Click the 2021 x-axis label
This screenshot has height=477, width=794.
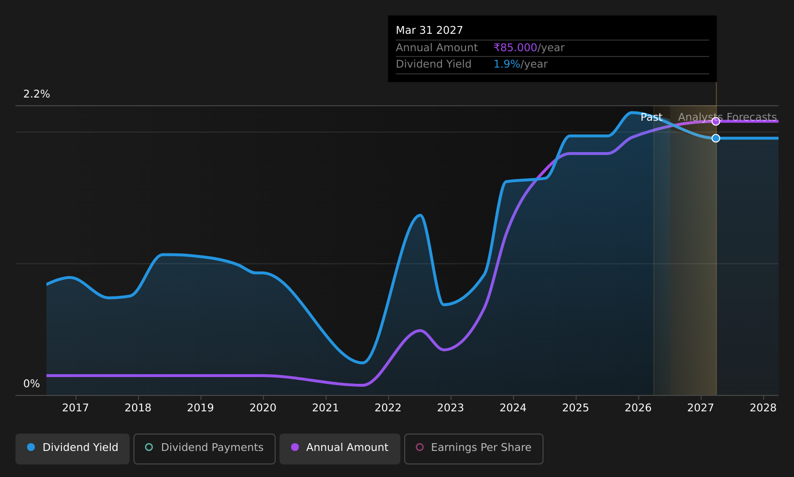[325, 408]
